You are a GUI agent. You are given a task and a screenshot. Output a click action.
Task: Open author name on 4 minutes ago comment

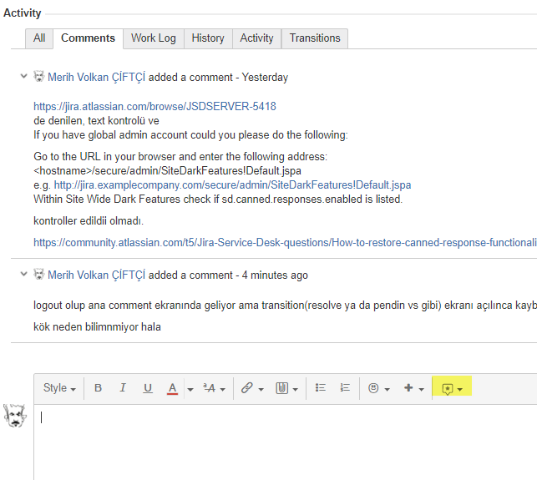pyautogui.click(x=97, y=275)
